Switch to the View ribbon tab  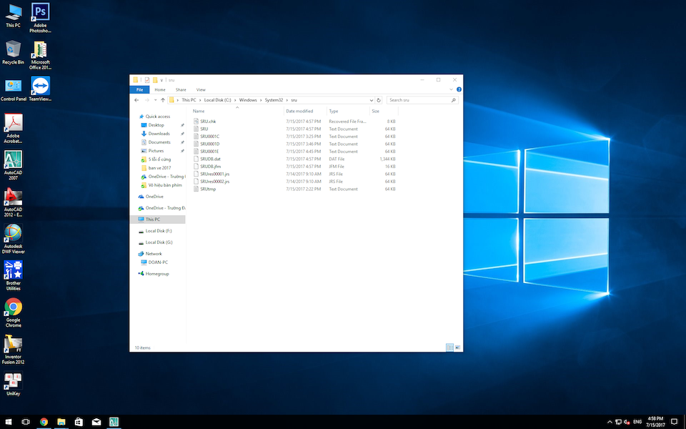(x=202, y=89)
